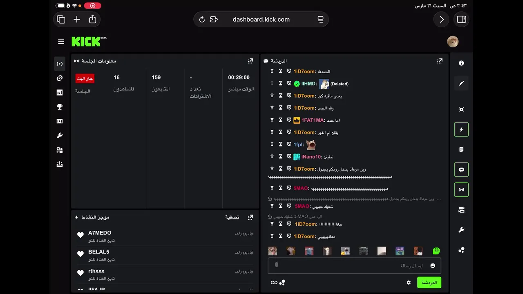Click the live status جار البث badge
The width and height of the screenshot is (523, 294).
(85, 78)
